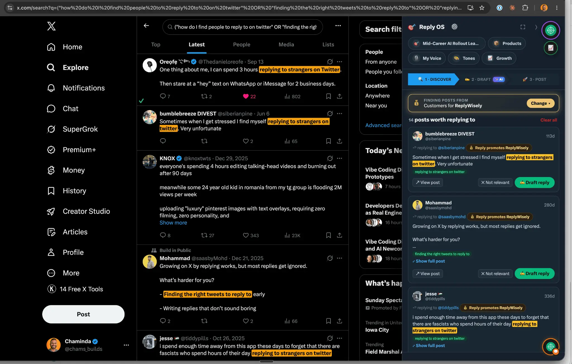Expand Show full post on Mohammad card
Image resolution: width=572 pixels, height=364 pixels.
tap(429, 261)
